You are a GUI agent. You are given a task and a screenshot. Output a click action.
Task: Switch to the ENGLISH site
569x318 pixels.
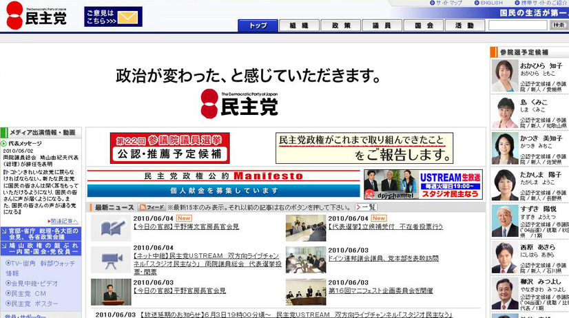pyautogui.click(x=488, y=3)
